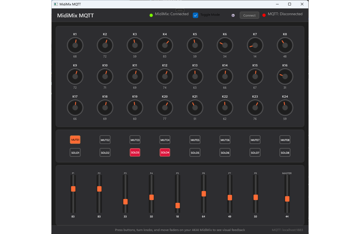Screen dimensions: 360x234
Task: Click knob K13 dial
Action: (x=195, y=76)
